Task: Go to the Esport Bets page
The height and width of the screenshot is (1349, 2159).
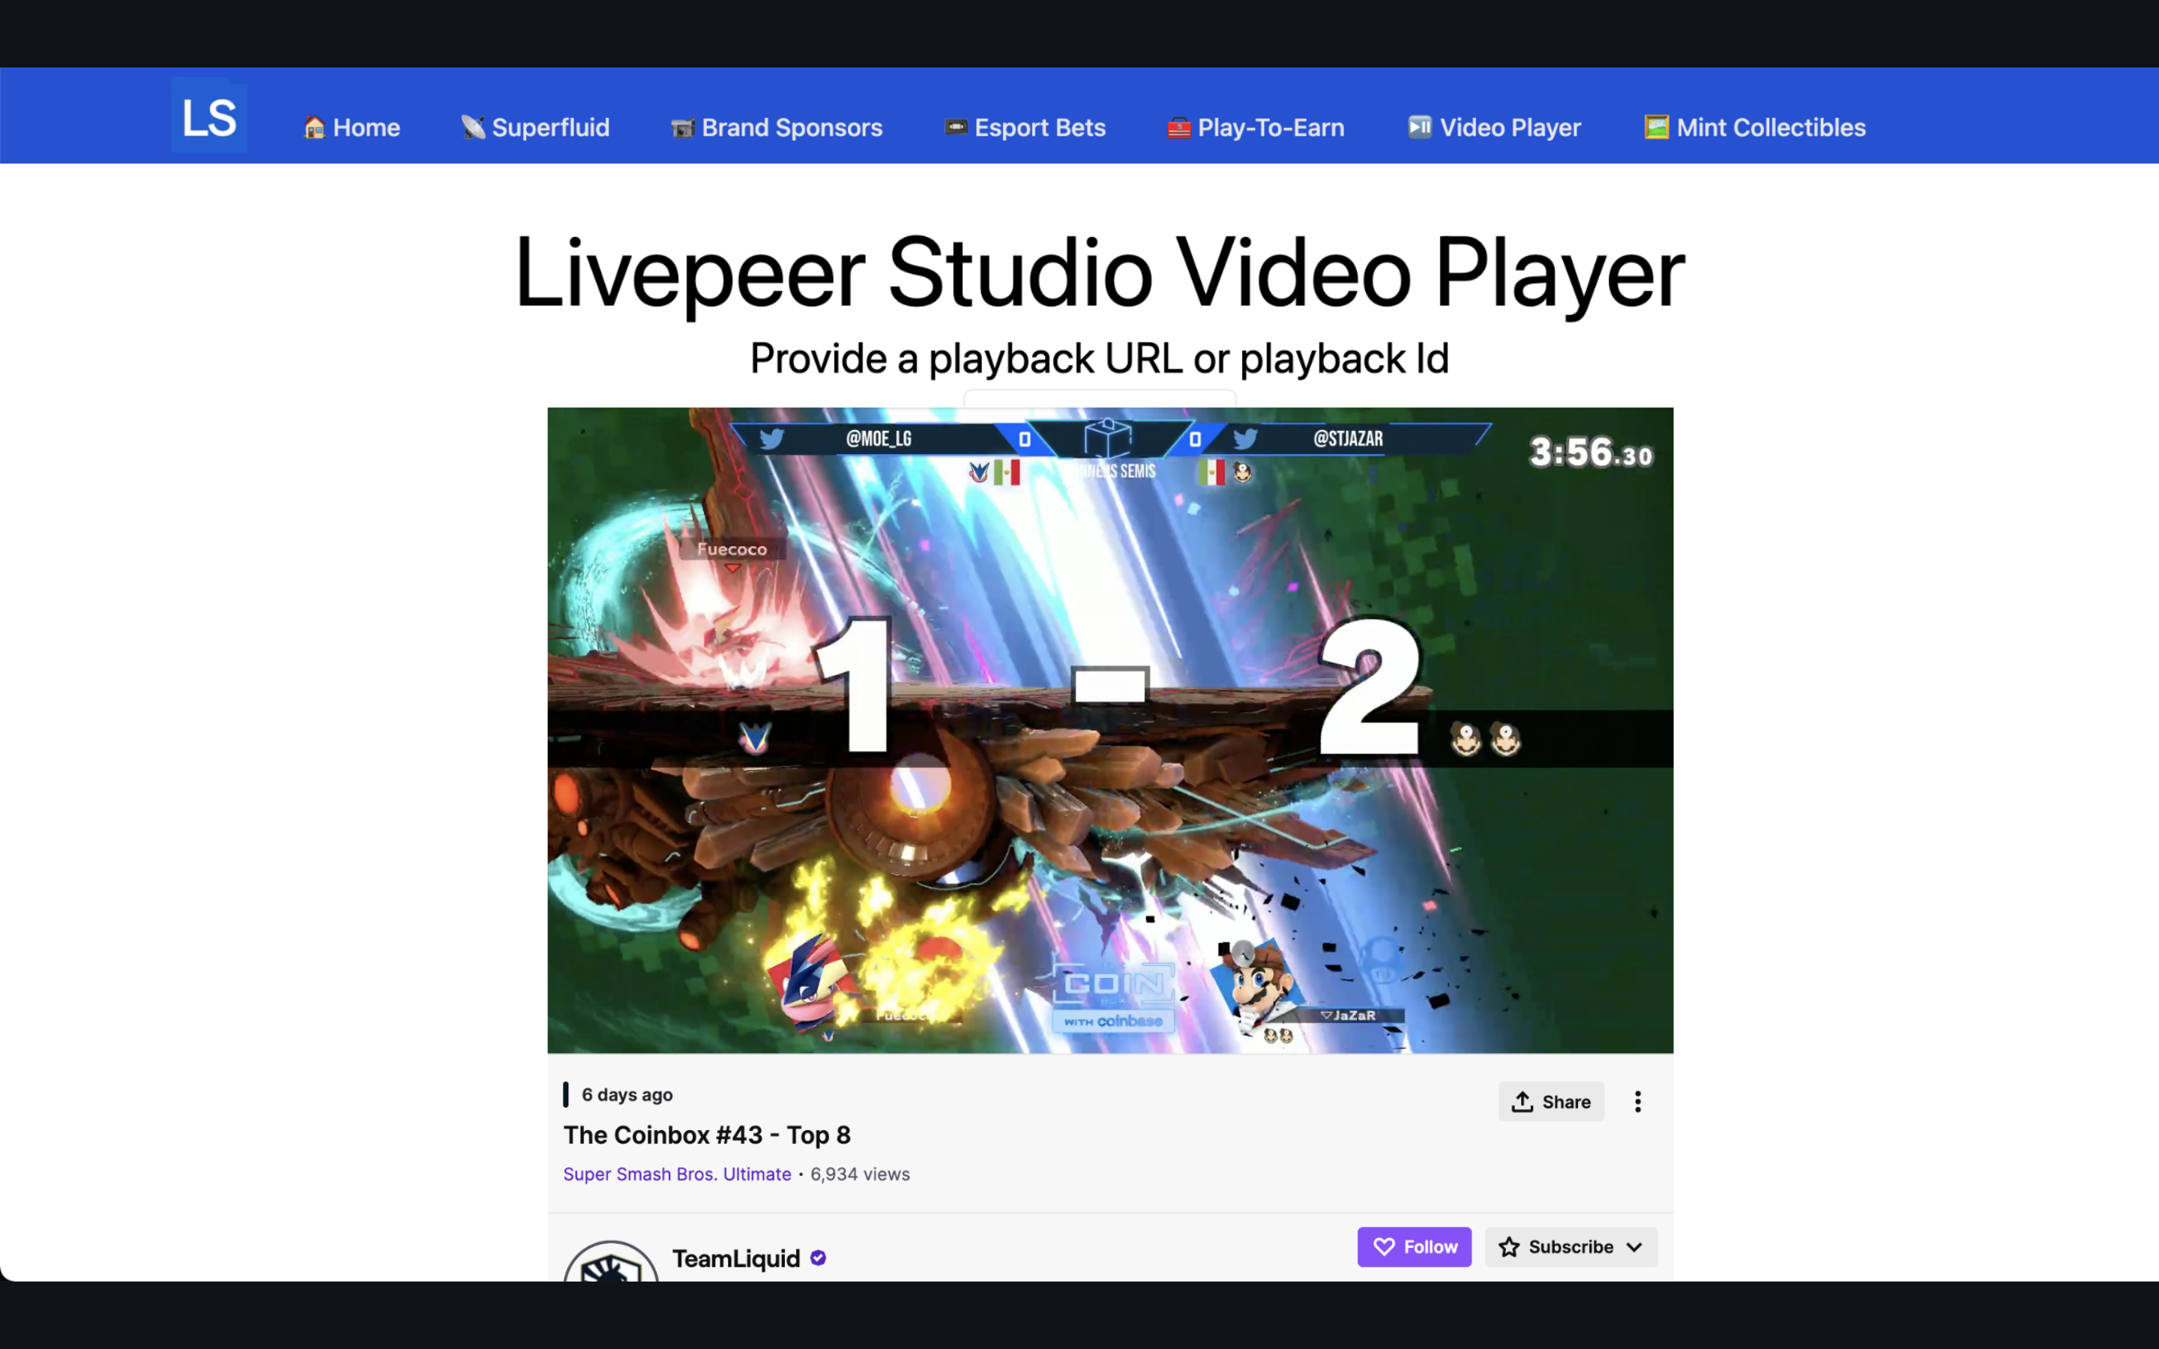Action: (x=1039, y=127)
